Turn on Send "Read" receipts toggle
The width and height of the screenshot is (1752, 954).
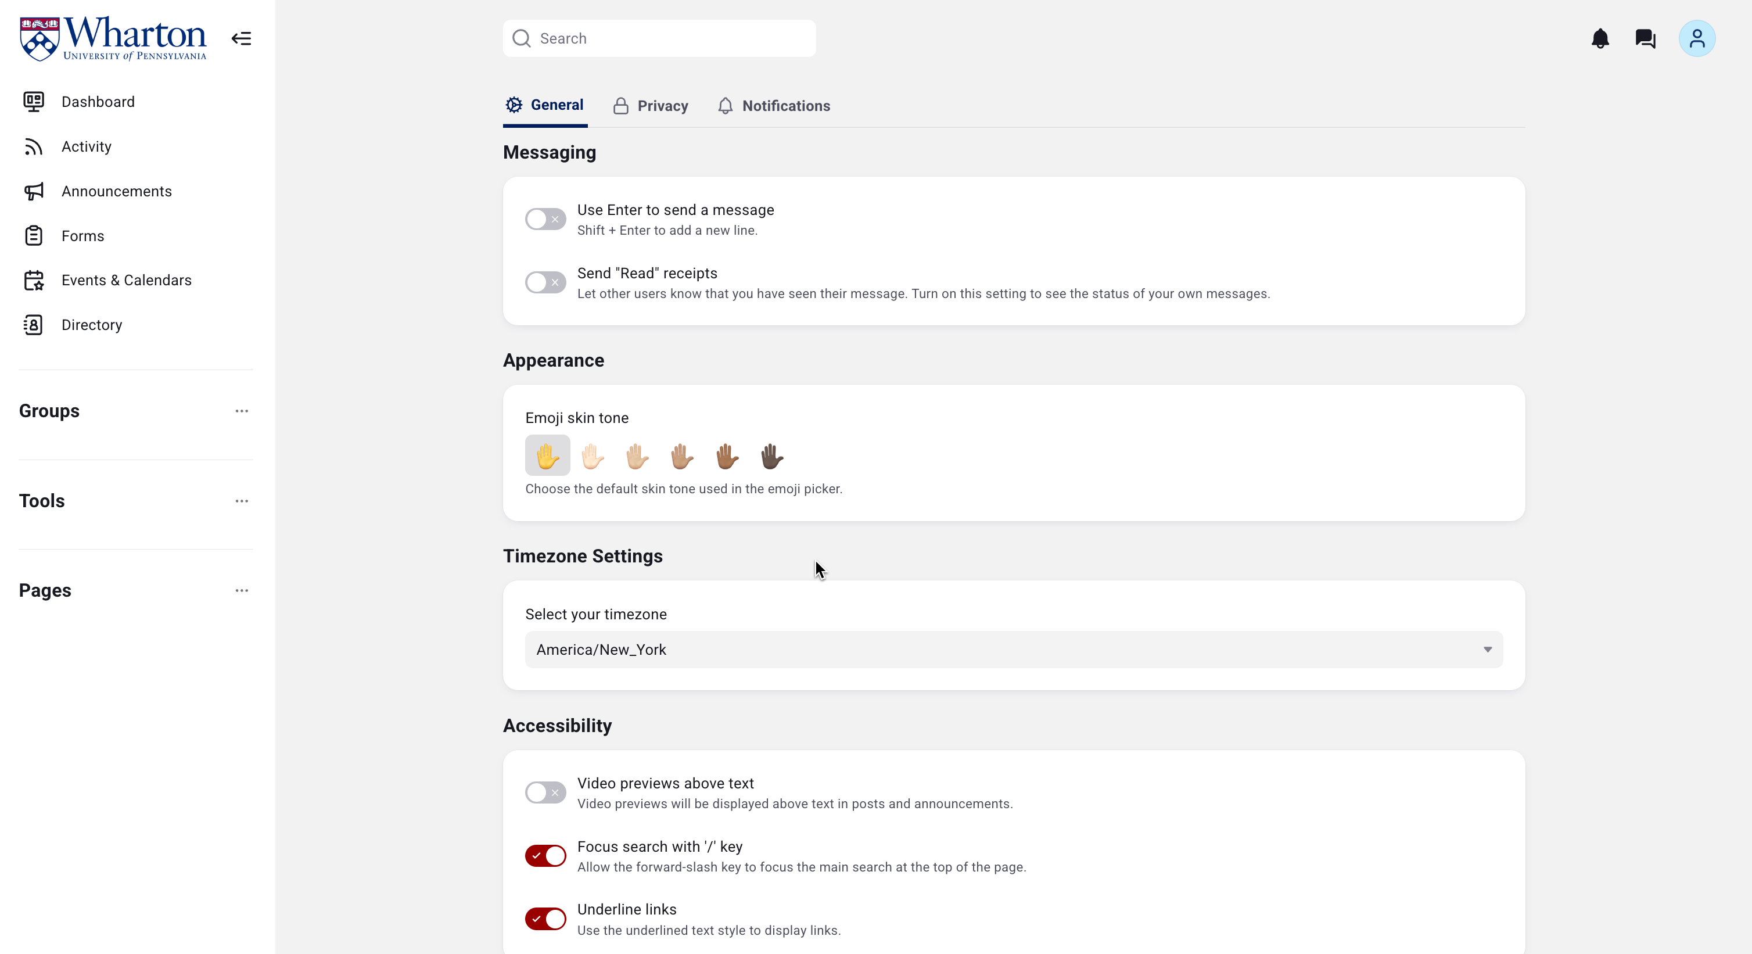tap(545, 282)
